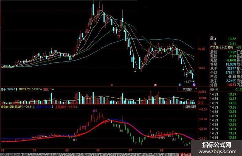This screenshot has height=156, width=242.
Task: Click the +43.04 indicator axis value
Action: click(x=202, y=109)
